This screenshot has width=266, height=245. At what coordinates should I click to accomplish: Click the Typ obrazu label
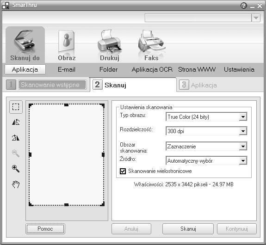pos(133,115)
